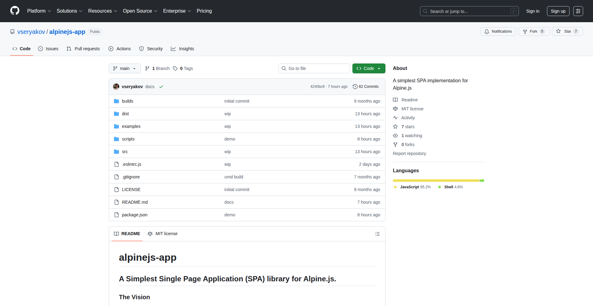Open the README.md file

click(135, 202)
